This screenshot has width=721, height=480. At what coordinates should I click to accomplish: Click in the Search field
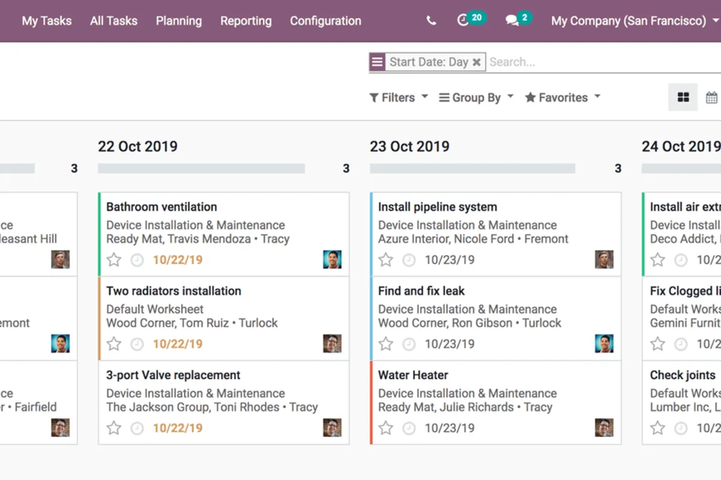[604, 62]
